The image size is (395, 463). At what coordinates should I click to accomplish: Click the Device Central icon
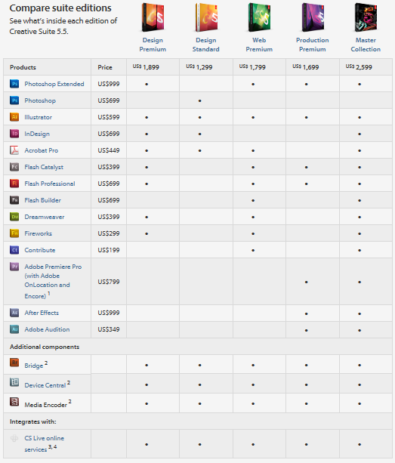[x=14, y=382]
